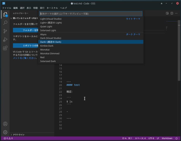Click the clone repository blue button
The width and height of the screenshot is (181, 141).
[x=25, y=45]
